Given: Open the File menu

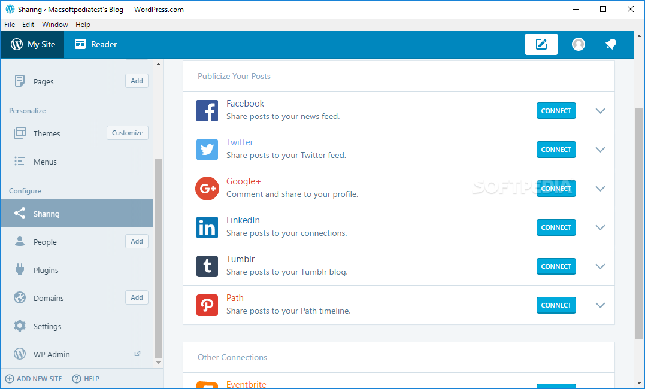Looking at the screenshot, I should [x=10, y=25].
